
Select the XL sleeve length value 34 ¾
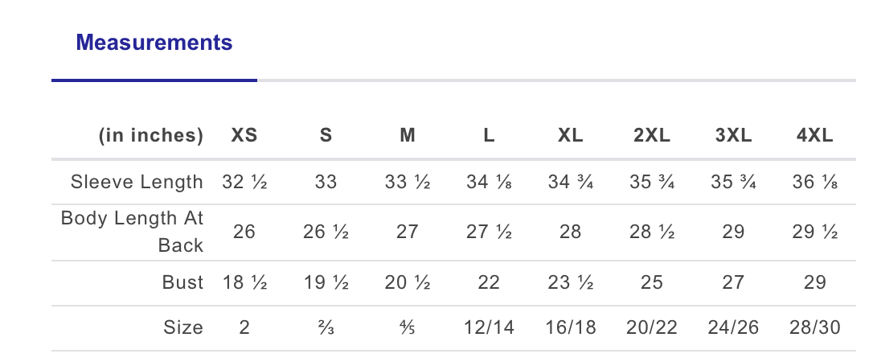[571, 182]
